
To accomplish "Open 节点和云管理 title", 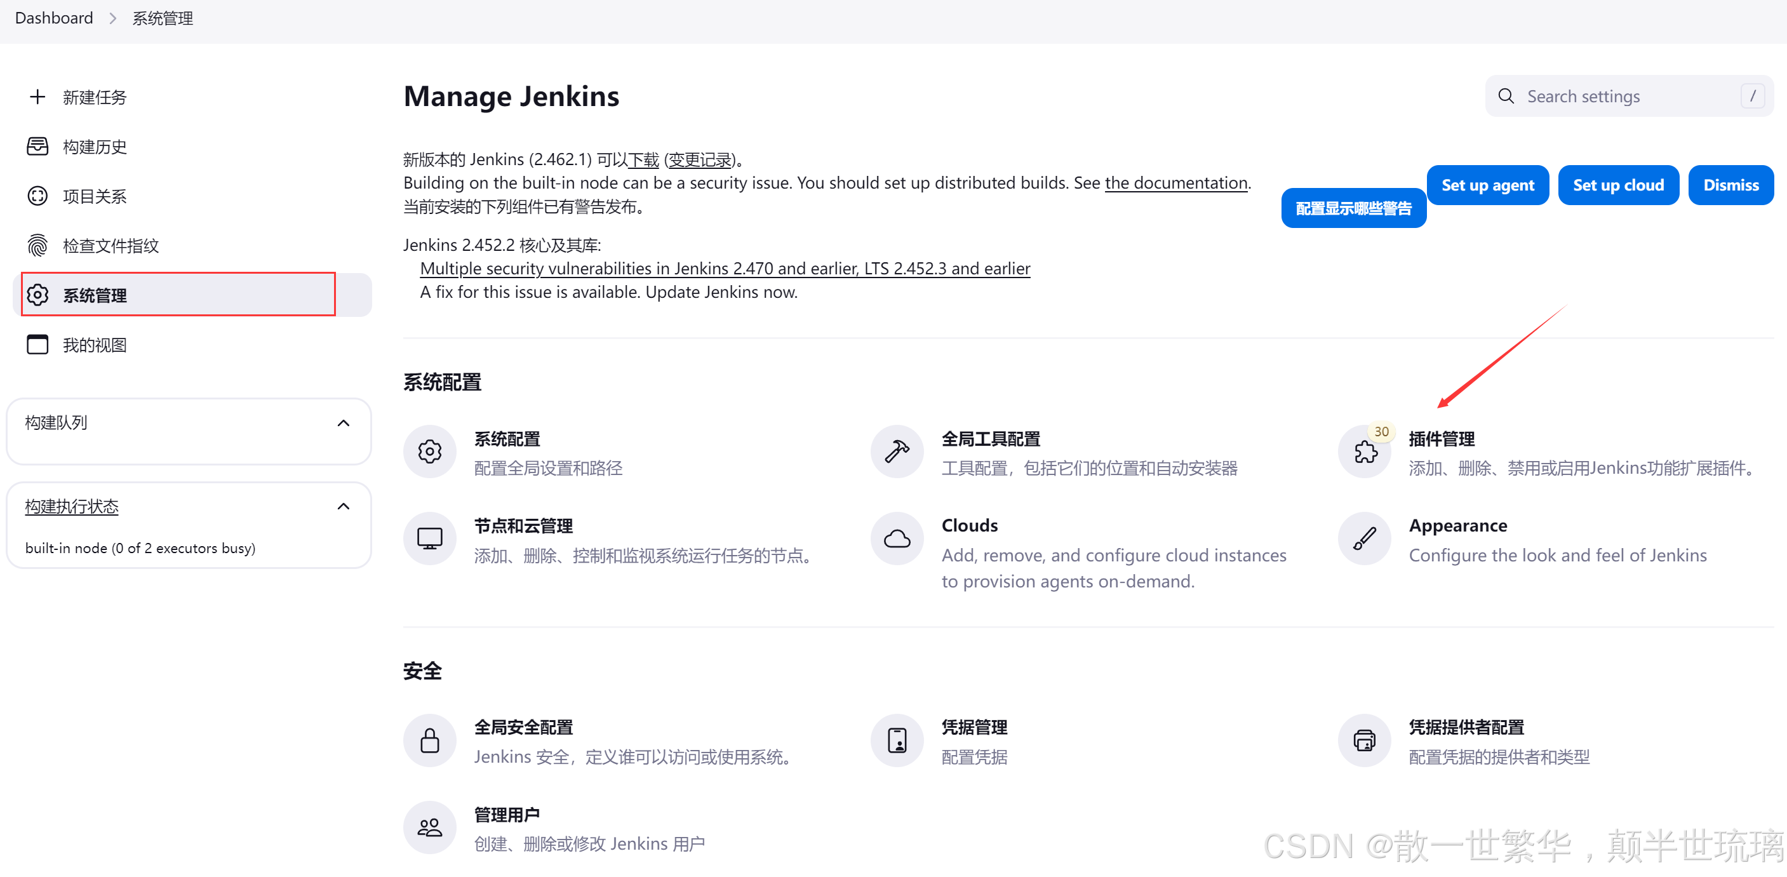I will (523, 526).
